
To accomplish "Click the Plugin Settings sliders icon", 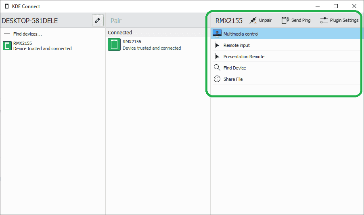I will pyautogui.click(x=324, y=20).
